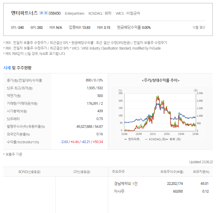Click the 12월 결산 label

pyautogui.click(x=199, y=27)
